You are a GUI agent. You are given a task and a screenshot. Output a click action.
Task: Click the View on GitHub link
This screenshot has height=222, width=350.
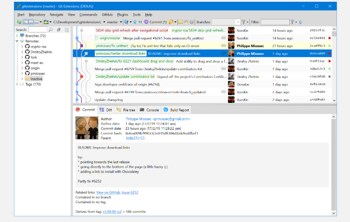click(108, 192)
